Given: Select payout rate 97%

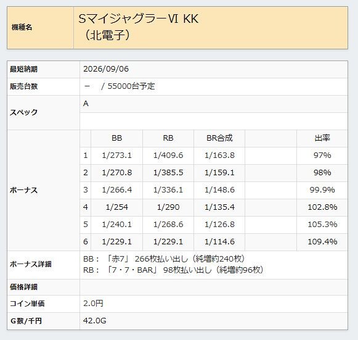Looking at the screenshot, I should click(322, 155).
